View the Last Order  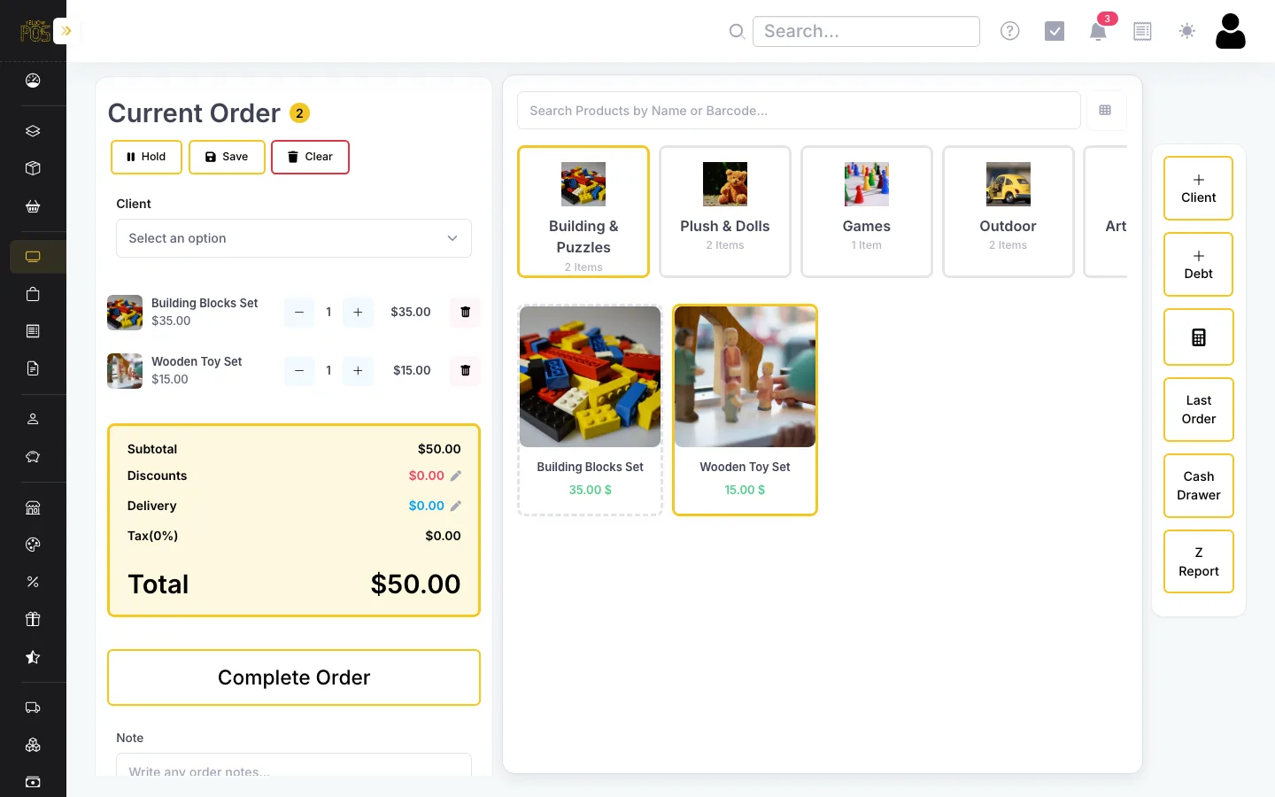pos(1199,409)
